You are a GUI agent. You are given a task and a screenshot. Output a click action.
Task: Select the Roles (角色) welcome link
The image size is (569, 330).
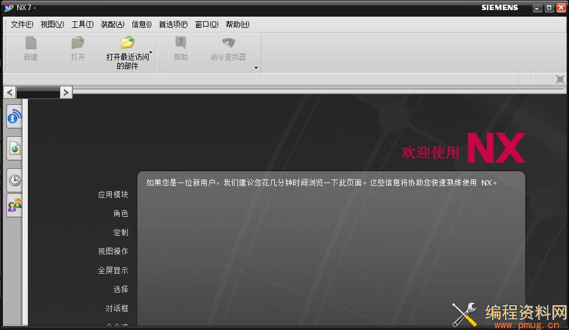[120, 213]
